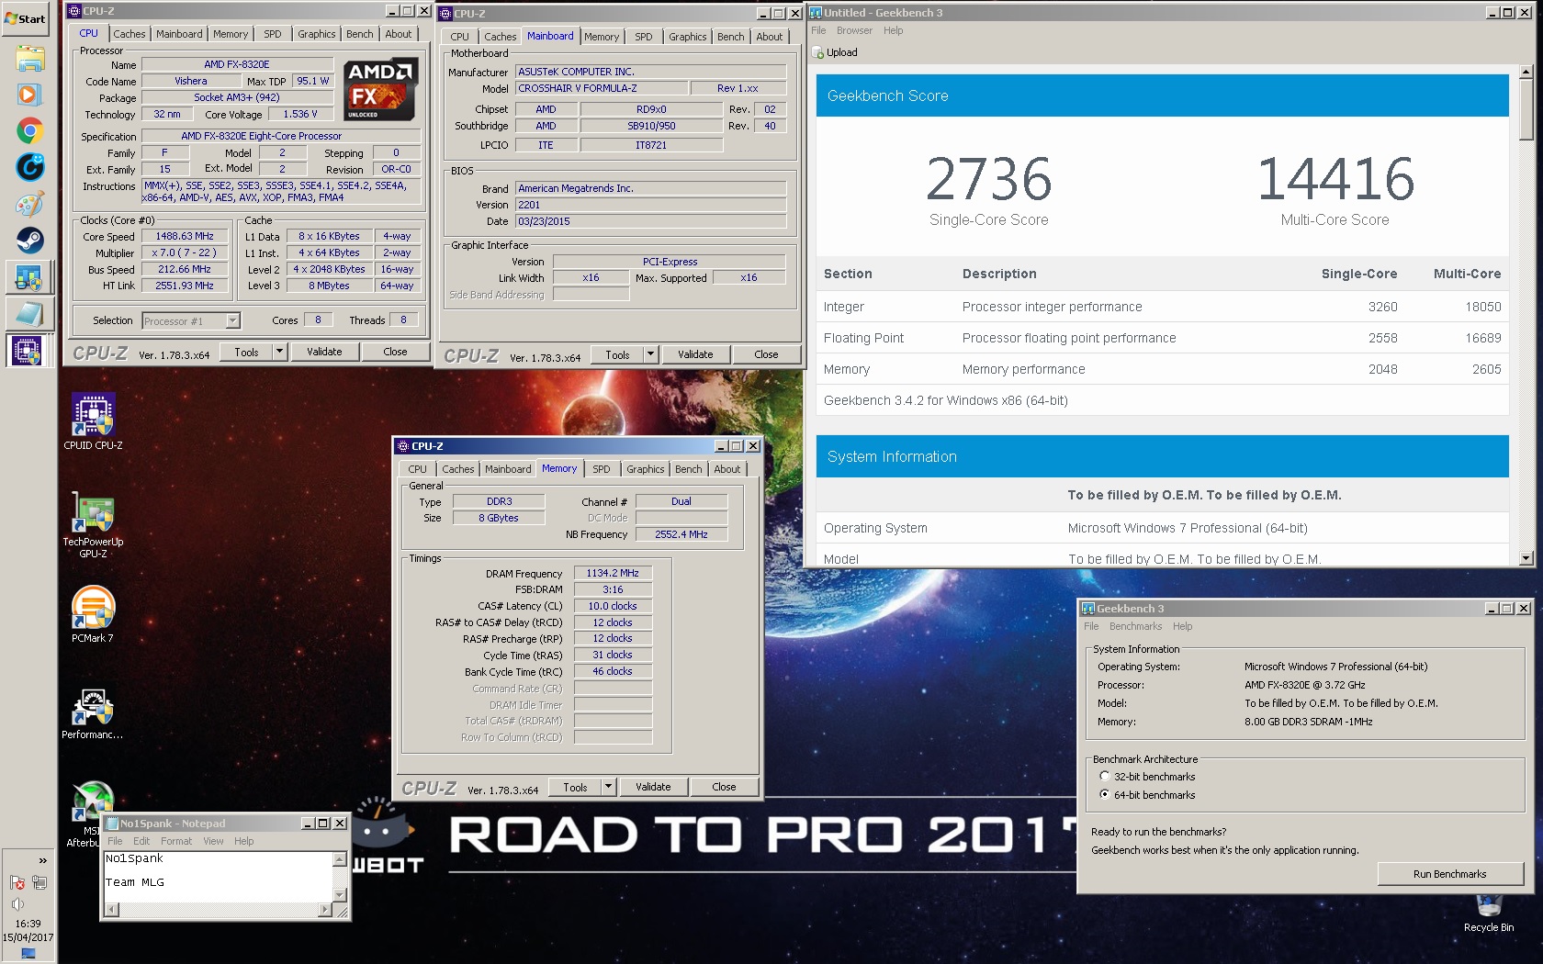Open the TechPowerUp GPU-Z desktop shortcut
The image size is (1543, 964).
pos(93,526)
